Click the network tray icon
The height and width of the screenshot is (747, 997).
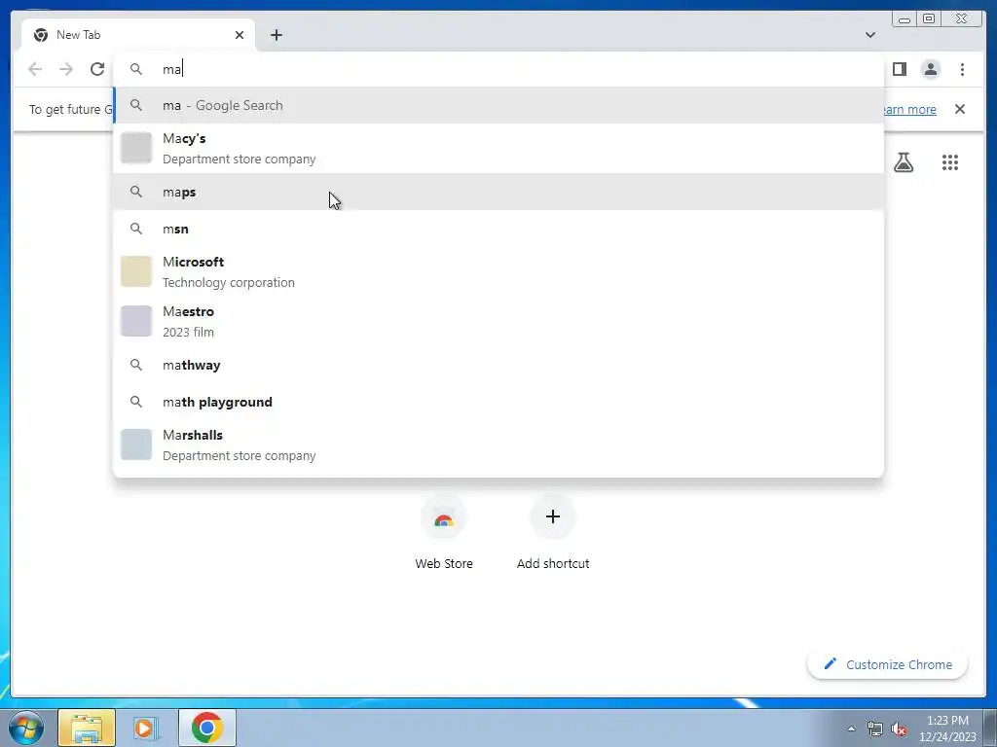tap(875, 729)
